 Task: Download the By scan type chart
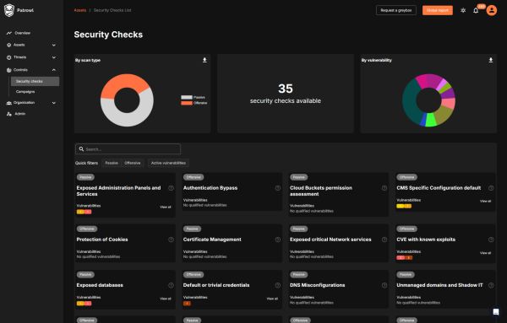(204, 60)
